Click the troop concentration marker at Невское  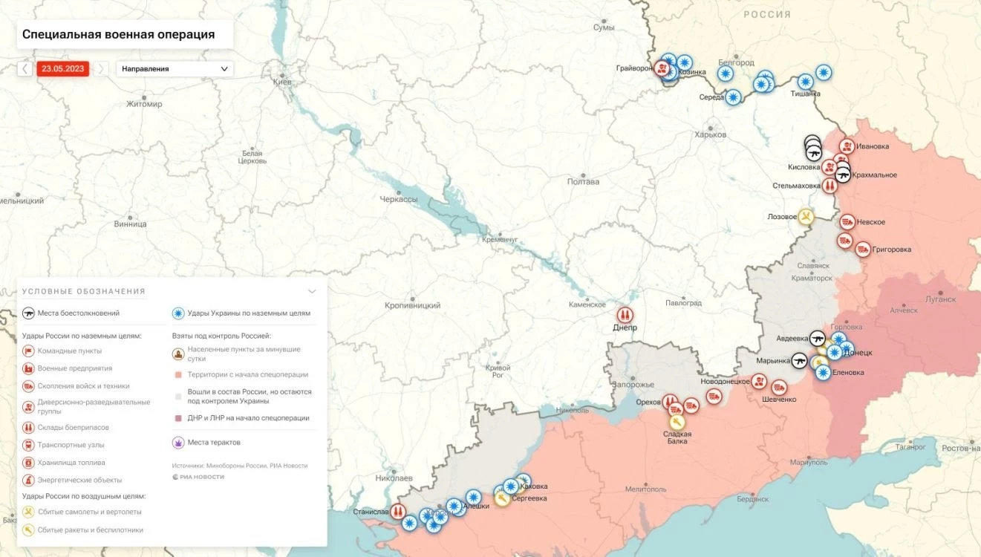pyautogui.click(x=847, y=221)
